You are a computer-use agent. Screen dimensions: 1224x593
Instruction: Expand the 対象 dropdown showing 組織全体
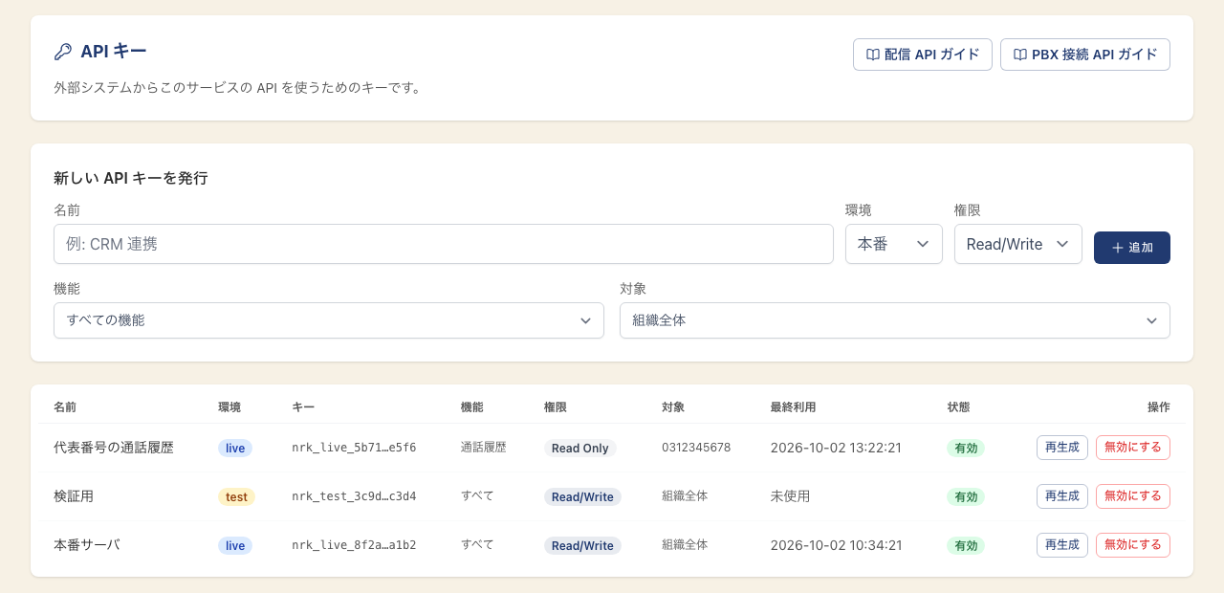click(895, 320)
